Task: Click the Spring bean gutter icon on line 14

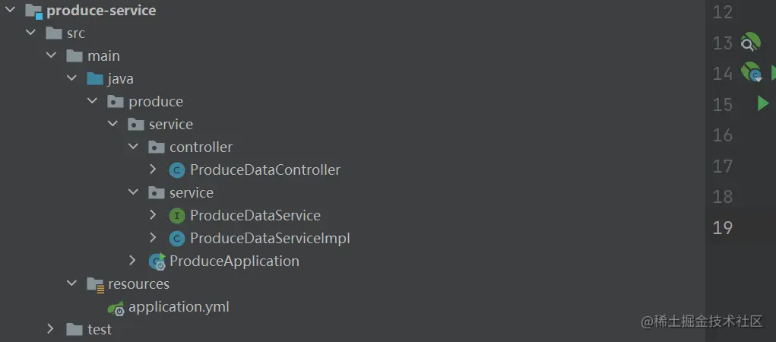Action: pos(751,73)
